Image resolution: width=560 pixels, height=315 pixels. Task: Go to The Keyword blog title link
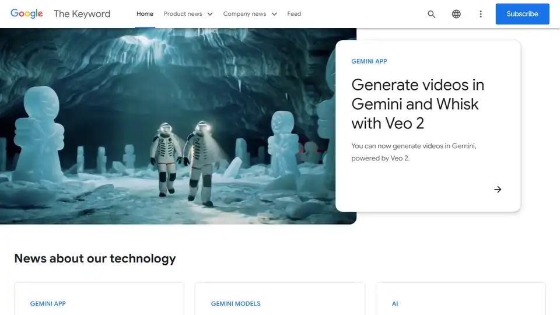pyautogui.click(x=82, y=14)
